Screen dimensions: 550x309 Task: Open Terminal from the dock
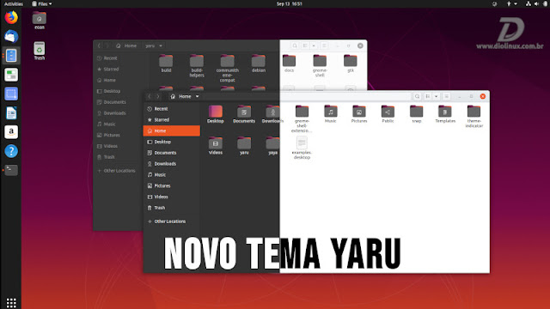(11, 170)
